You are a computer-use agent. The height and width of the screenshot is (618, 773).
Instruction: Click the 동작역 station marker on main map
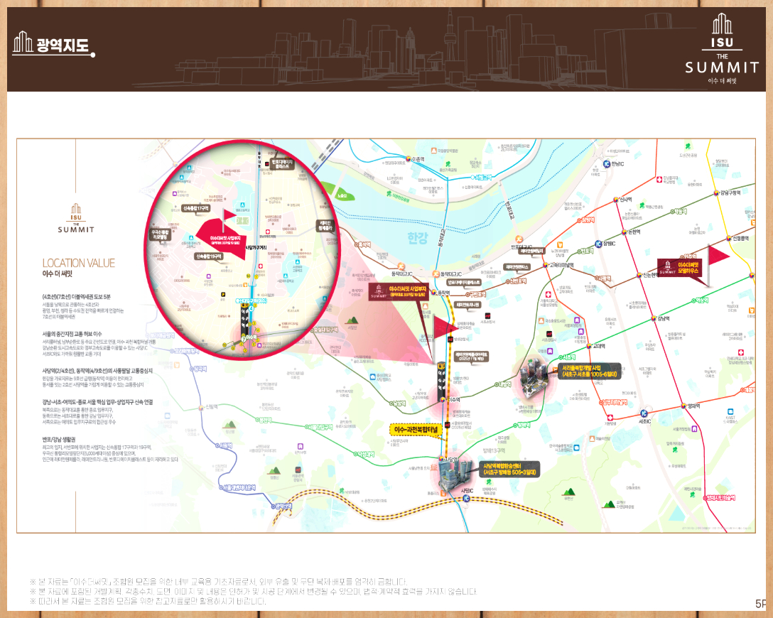point(434,292)
